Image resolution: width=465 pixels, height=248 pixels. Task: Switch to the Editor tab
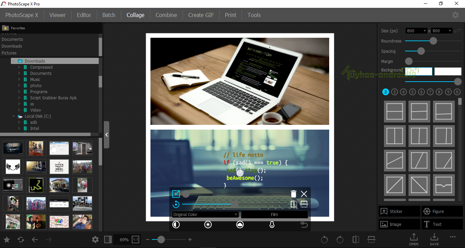(x=84, y=15)
